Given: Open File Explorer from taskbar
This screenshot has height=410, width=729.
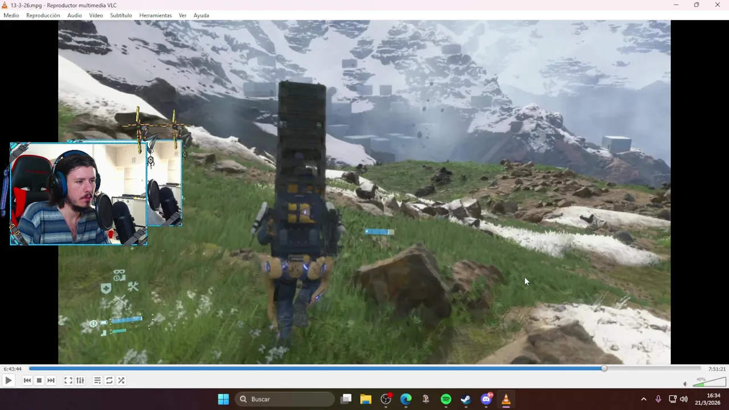Looking at the screenshot, I should [x=366, y=399].
